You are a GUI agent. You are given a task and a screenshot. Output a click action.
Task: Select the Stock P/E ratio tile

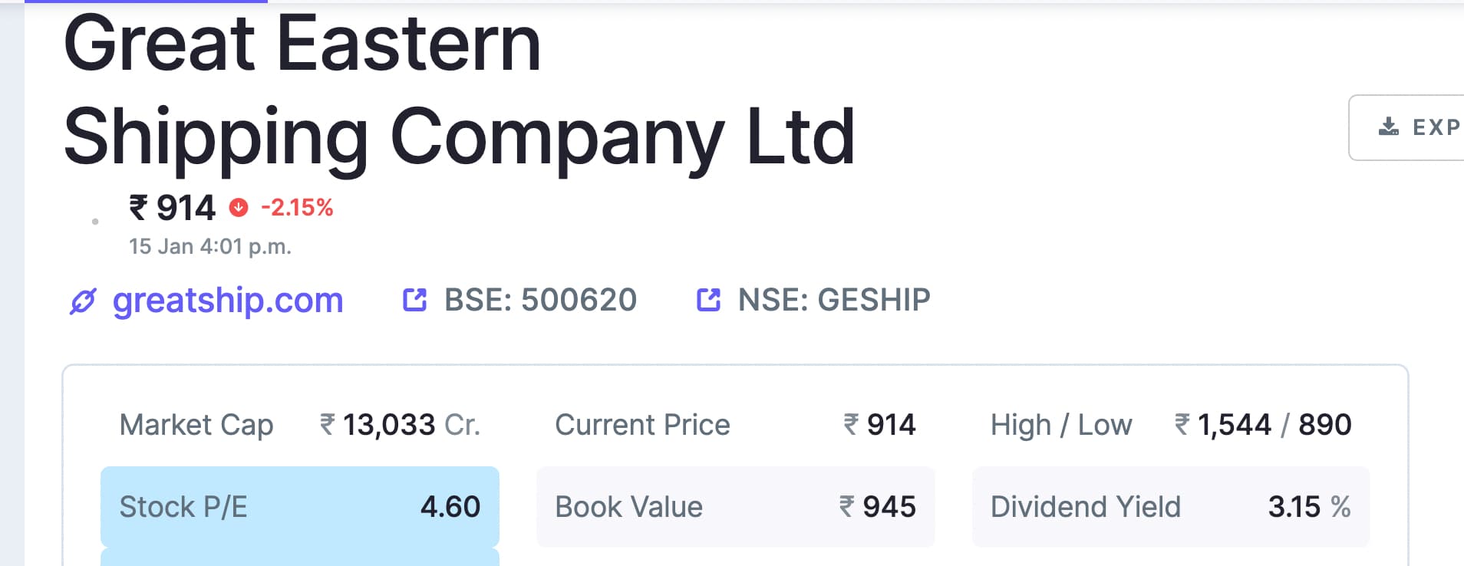tap(300, 506)
